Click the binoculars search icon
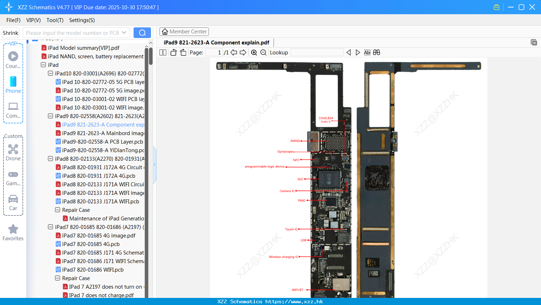Screen dimensions: 541x305 point(377,53)
